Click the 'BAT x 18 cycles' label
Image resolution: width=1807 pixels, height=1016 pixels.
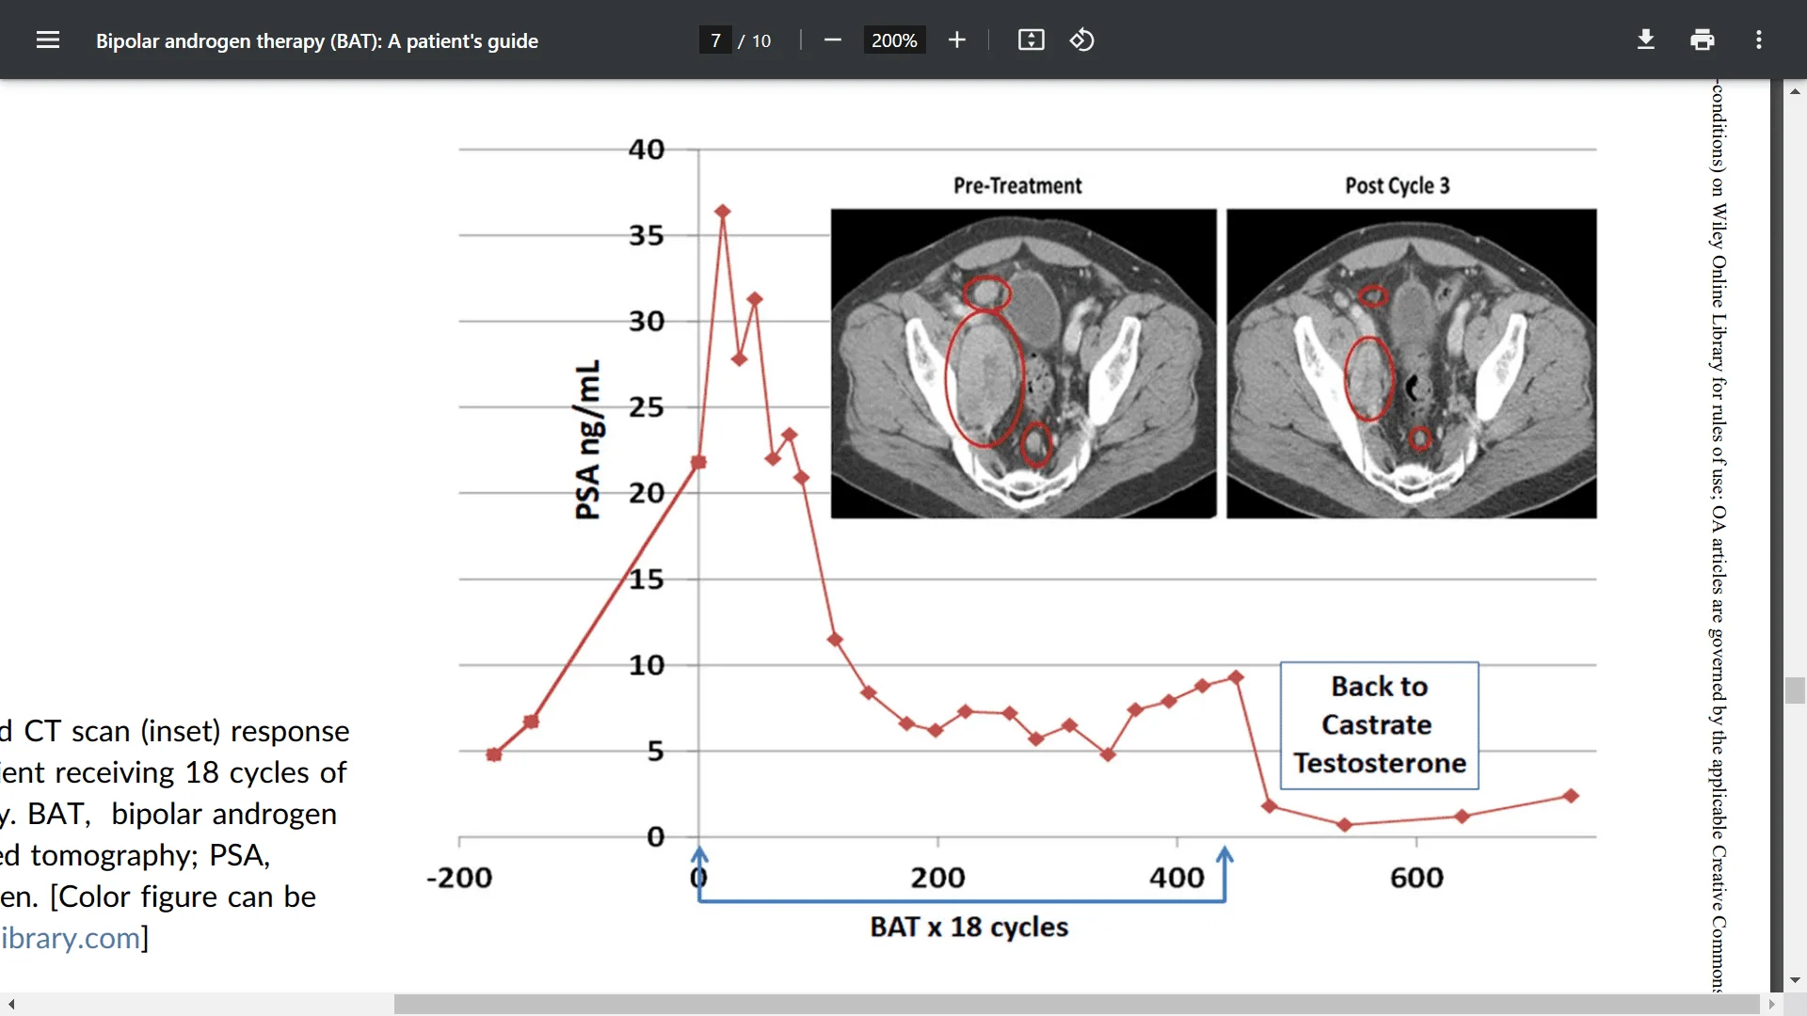point(969,927)
